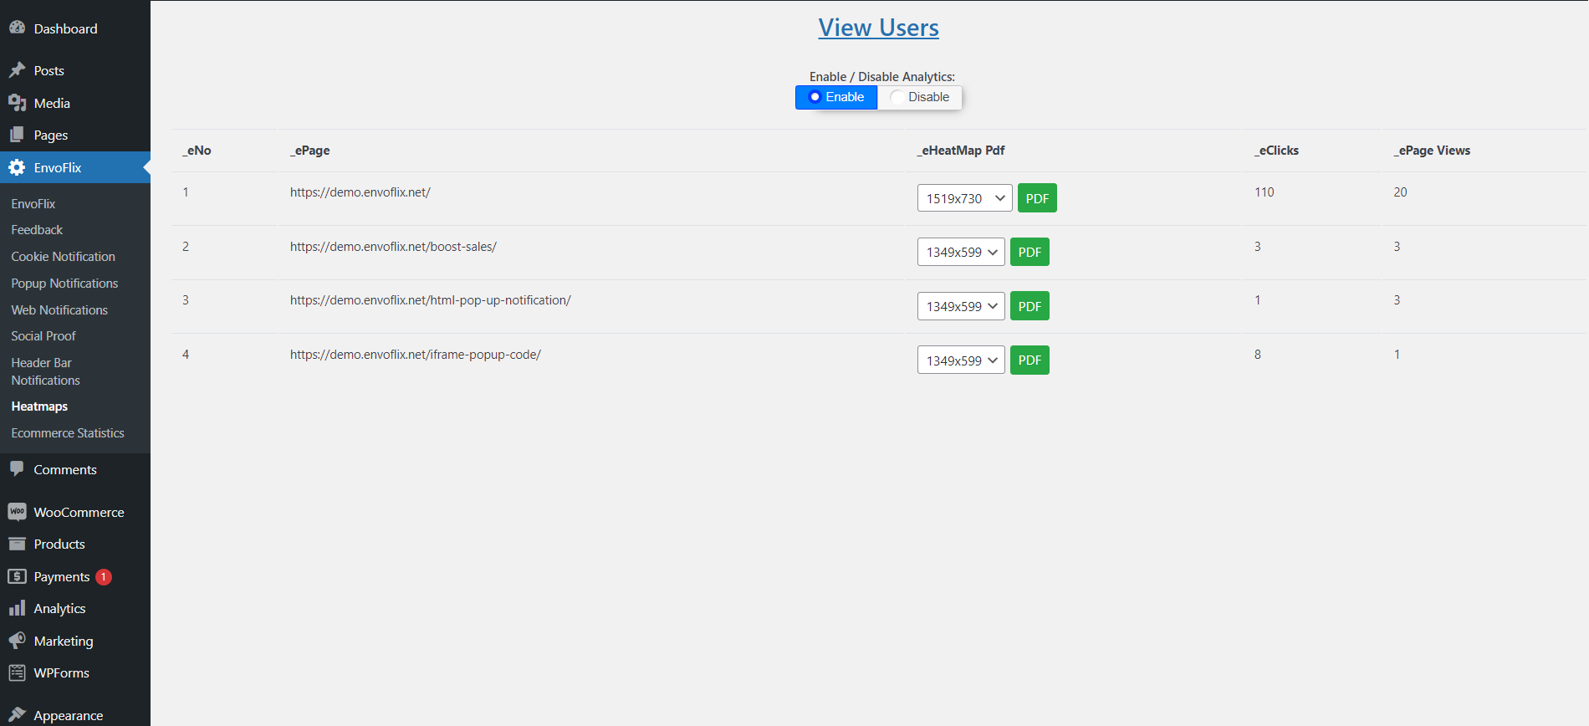Click the Payments dollar icon
The width and height of the screenshot is (1589, 726).
tap(17, 576)
